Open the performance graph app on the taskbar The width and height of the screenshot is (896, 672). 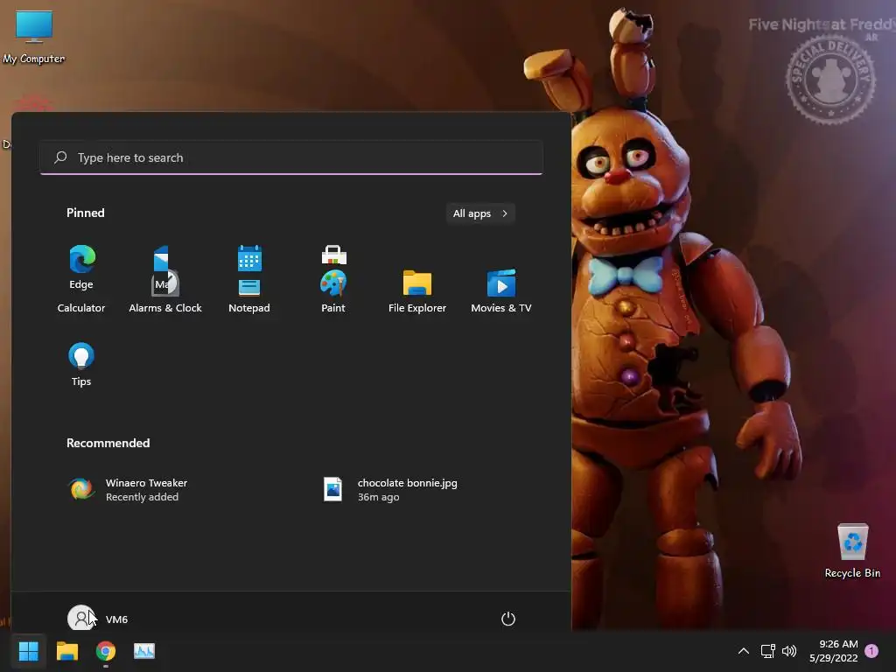(x=144, y=651)
